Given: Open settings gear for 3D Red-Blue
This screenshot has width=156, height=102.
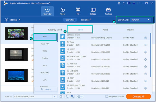Looking at the screenshot, I should tap(145, 67).
